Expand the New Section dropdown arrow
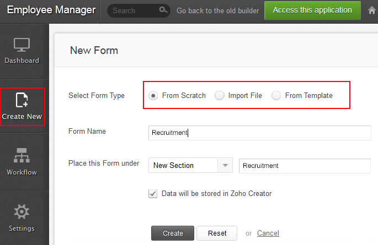 point(225,166)
